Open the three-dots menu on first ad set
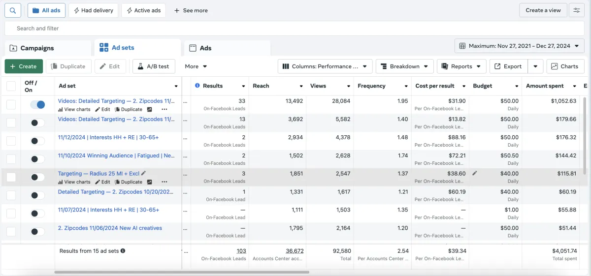This screenshot has width=591, height=276. pyautogui.click(x=164, y=109)
